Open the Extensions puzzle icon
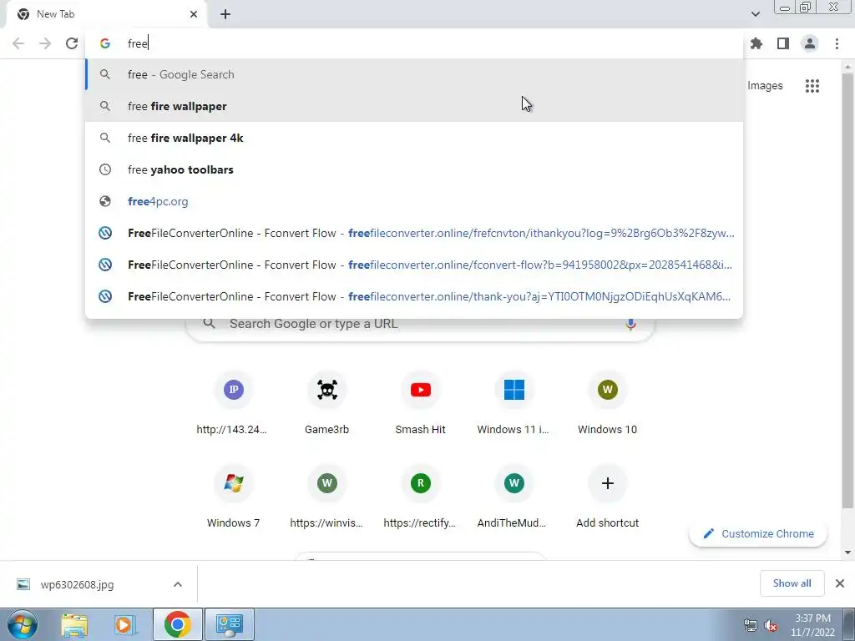855x641 pixels. point(756,43)
